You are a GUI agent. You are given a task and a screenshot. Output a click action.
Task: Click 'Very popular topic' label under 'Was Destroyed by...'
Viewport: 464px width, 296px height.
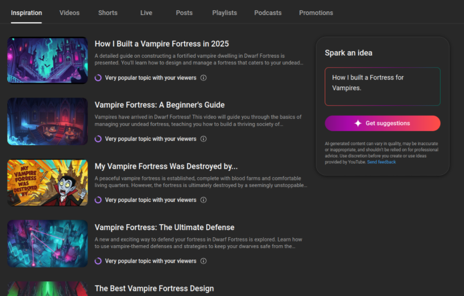pyautogui.click(x=151, y=200)
